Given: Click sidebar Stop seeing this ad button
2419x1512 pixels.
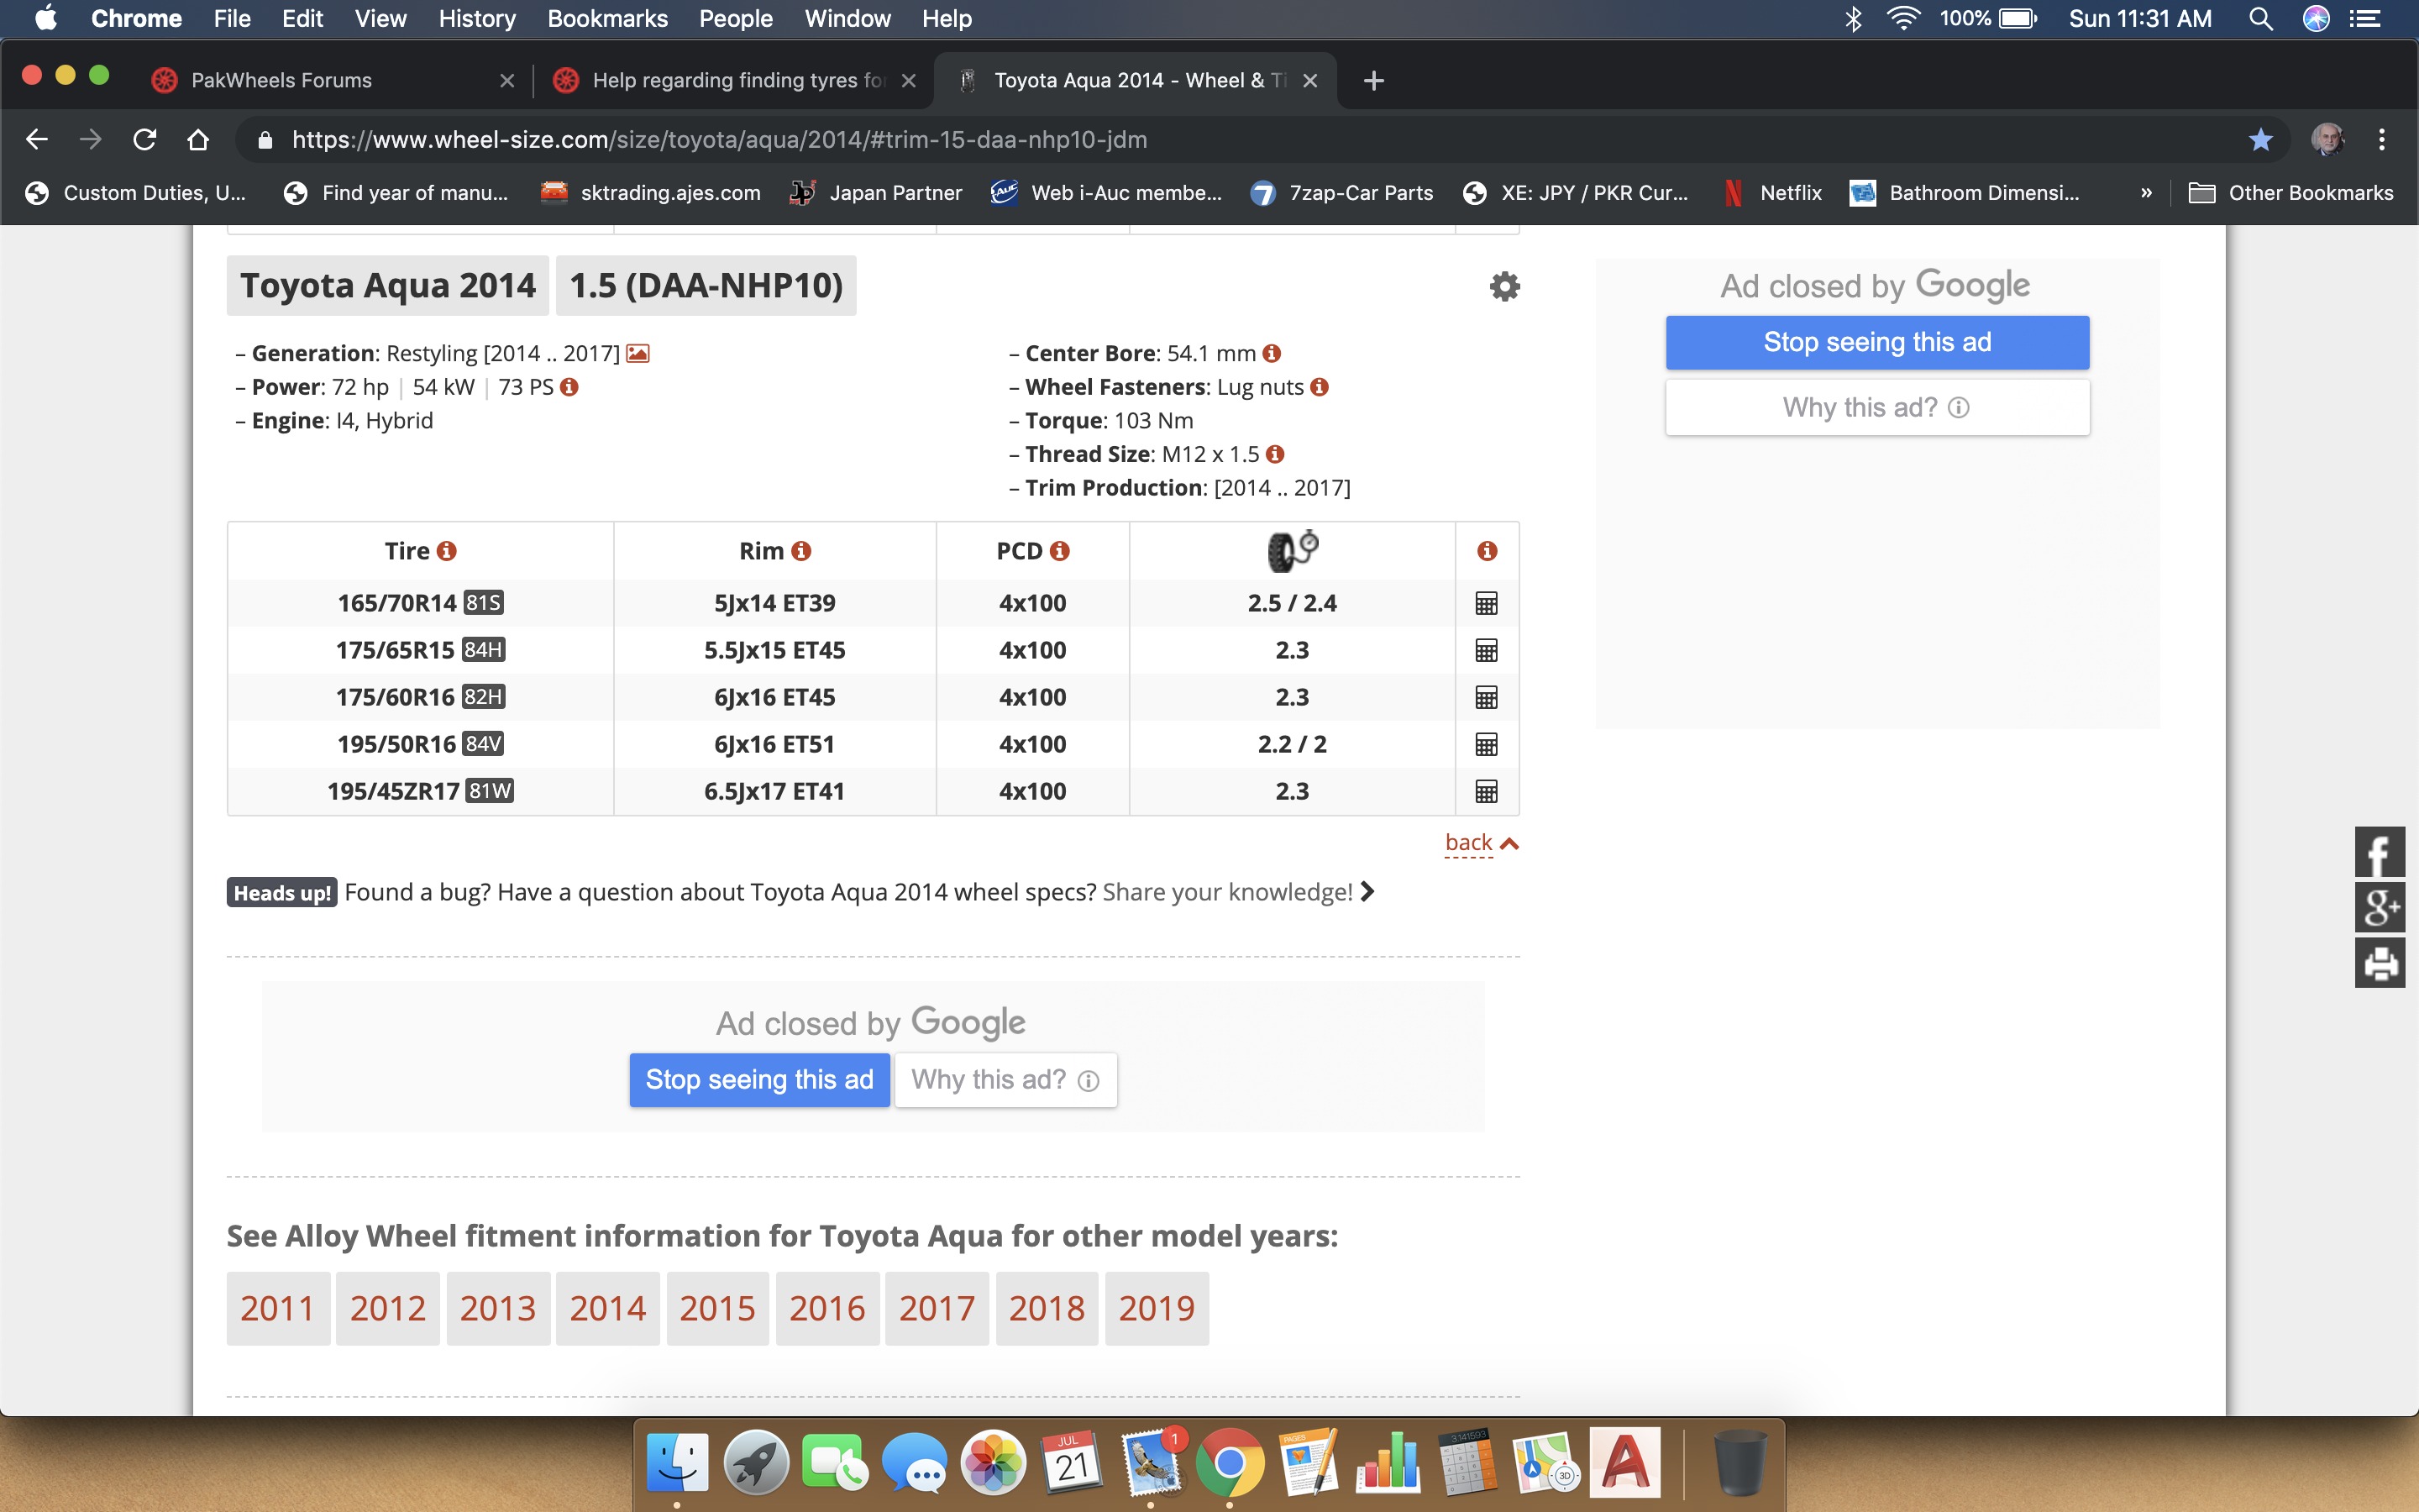Looking at the screenshot, I should pos(1876,342).
